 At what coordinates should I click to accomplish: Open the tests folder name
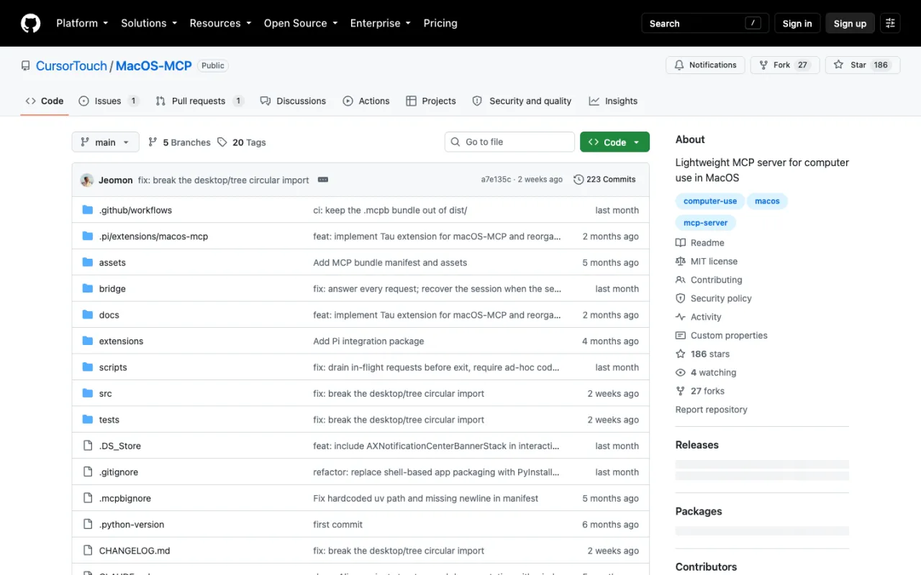coord(109,420)
